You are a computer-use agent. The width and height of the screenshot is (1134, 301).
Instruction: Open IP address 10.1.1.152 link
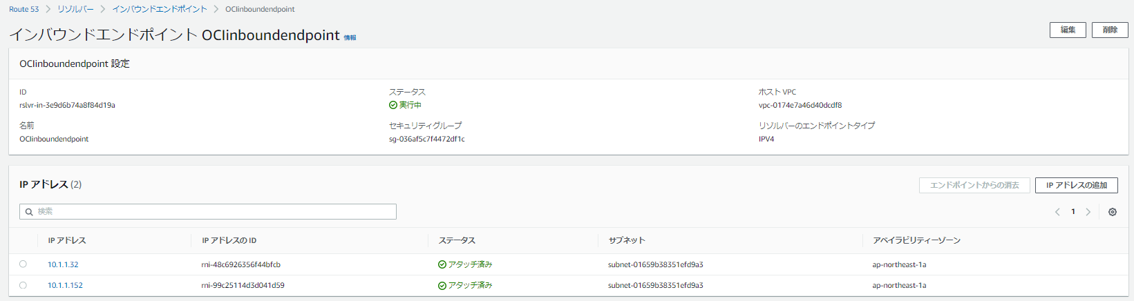pos(65,285)
